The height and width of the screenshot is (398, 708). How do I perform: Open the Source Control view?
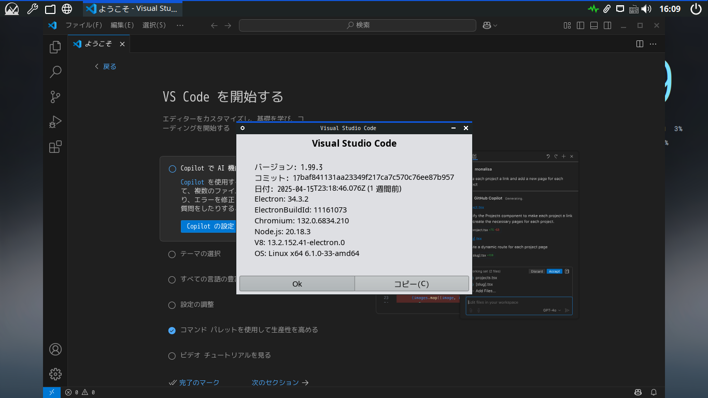click(x=55, y=97)
